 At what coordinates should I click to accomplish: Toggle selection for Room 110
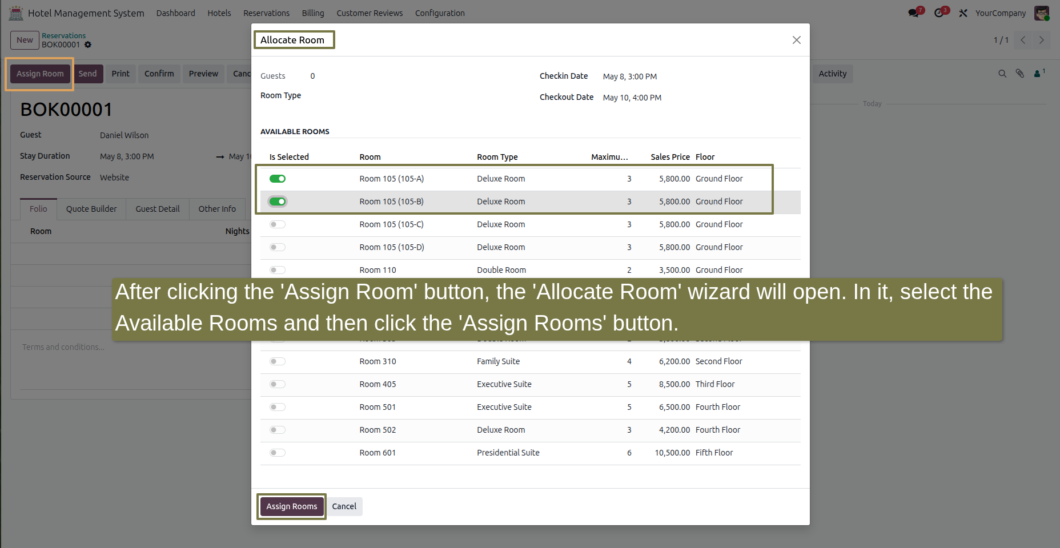[278, 270]
